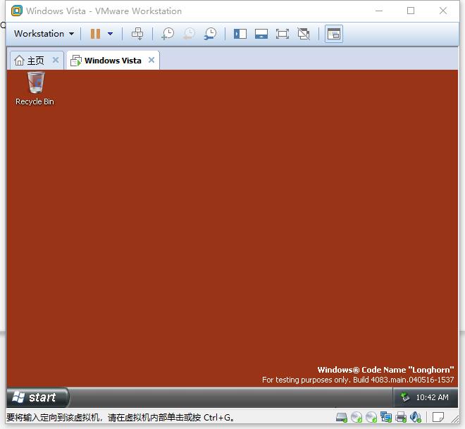The width and height of the screenshot is (465, 429).
Task: Click the window resize grip
Action: pos(454,418)
